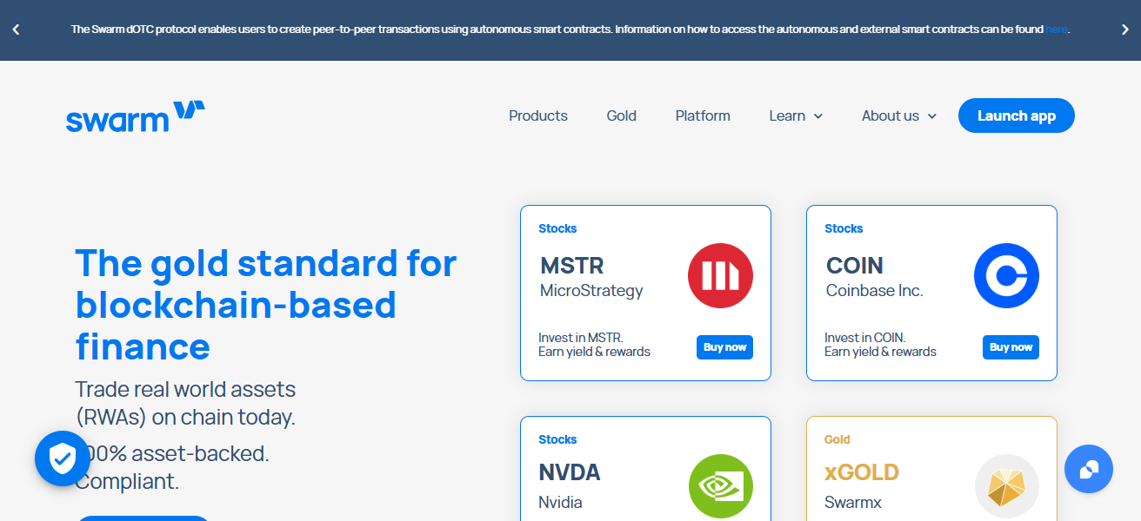Screen dimensions: 1141x521
Task: Open the Gold menu item
Action: point(622,115)
